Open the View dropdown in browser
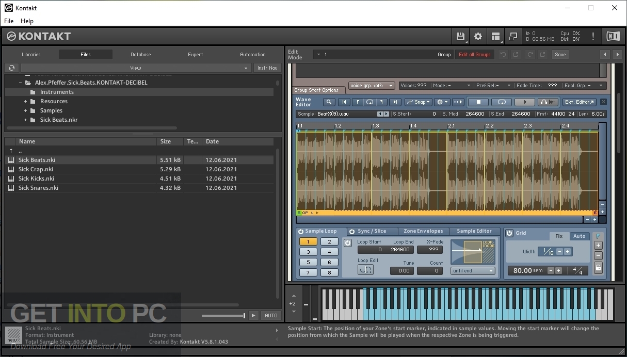627x357 pixels. [x=135, y=68]
